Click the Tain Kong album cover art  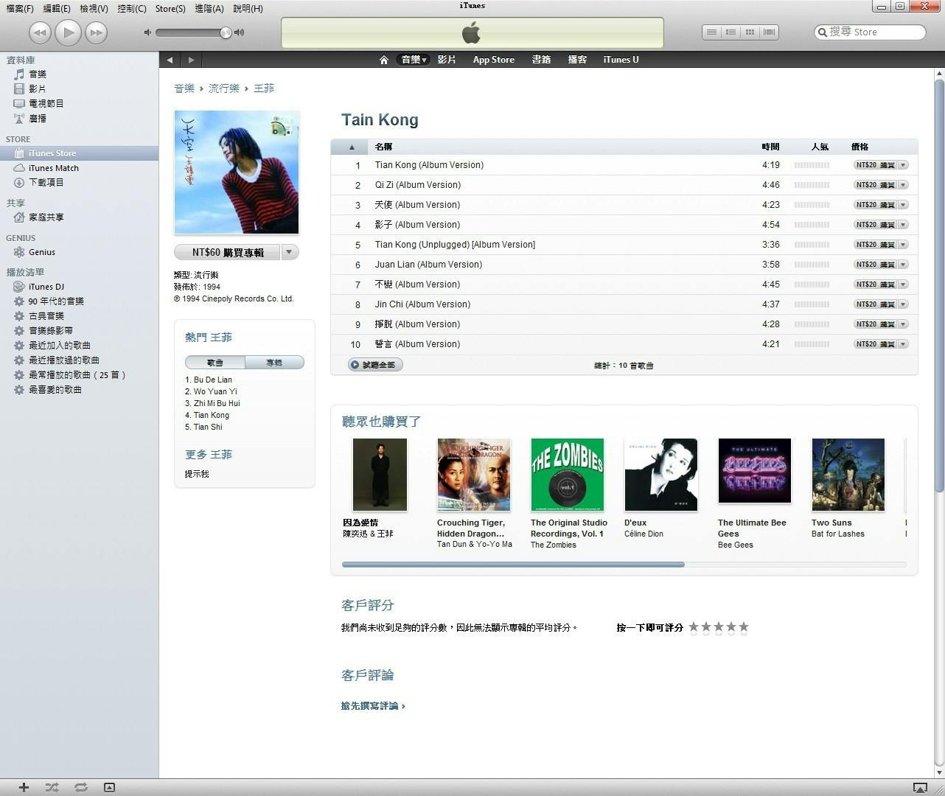pyautogui.click(x=237, y=172)
